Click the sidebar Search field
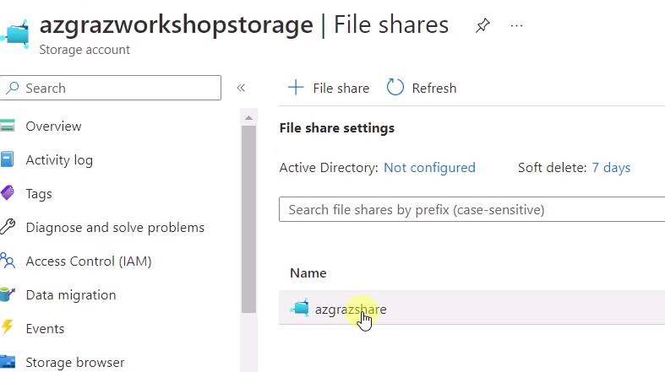The image size is (665, 372). click(x=110, y=88)
